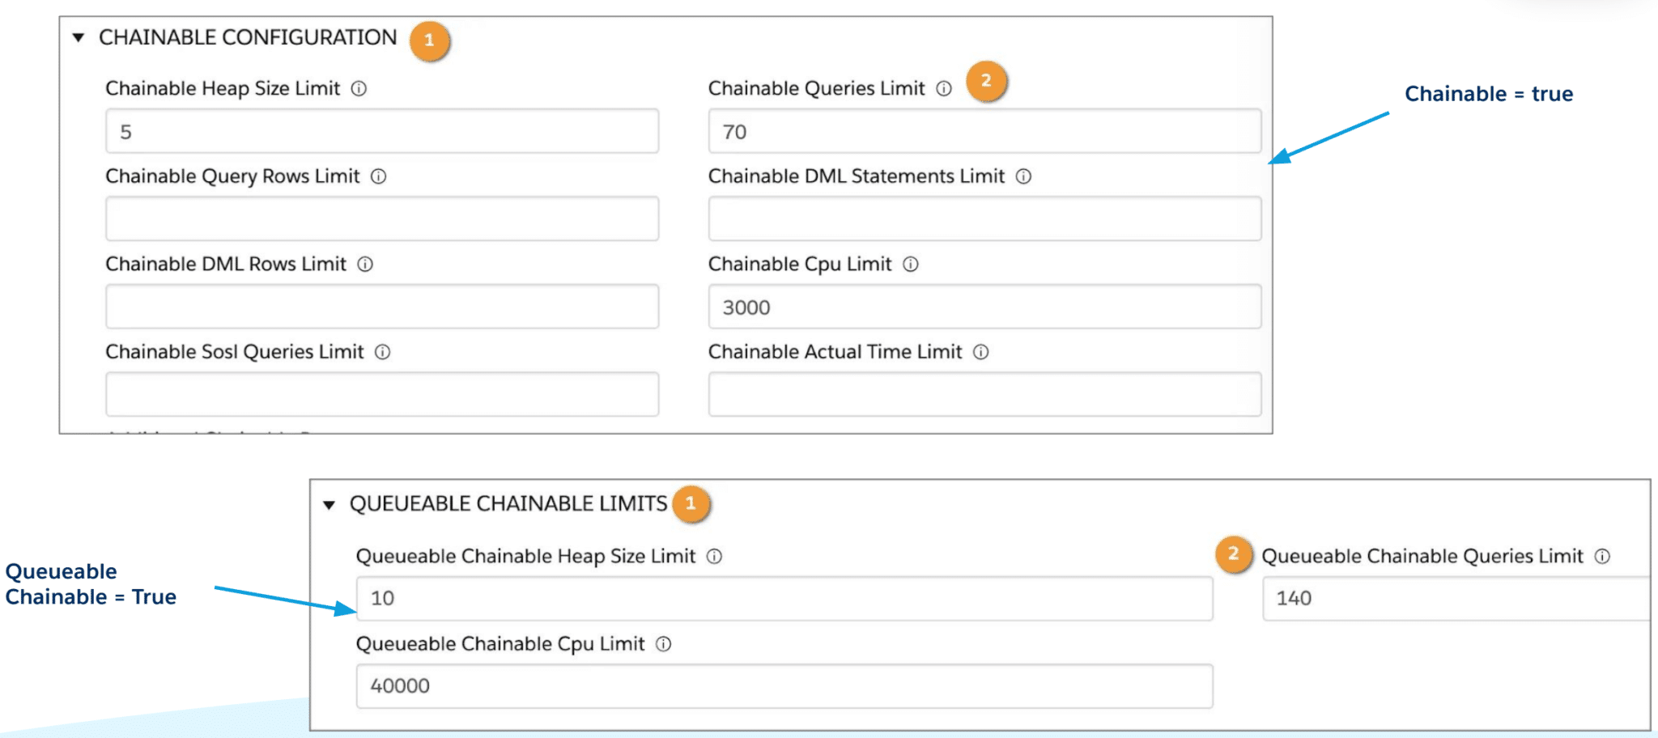Viewport: 1658px width, 738px height.
Task: Click info icon next to Chainable Query Rows Limit
Action: pos(379,176)
